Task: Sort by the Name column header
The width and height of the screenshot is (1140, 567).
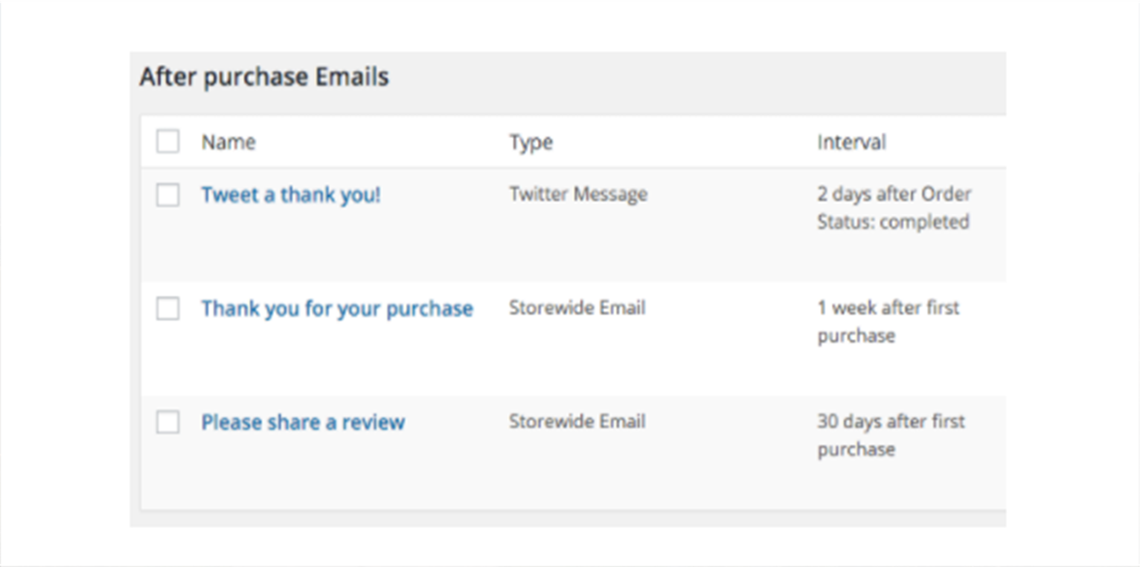Action: tap(228, 143)
